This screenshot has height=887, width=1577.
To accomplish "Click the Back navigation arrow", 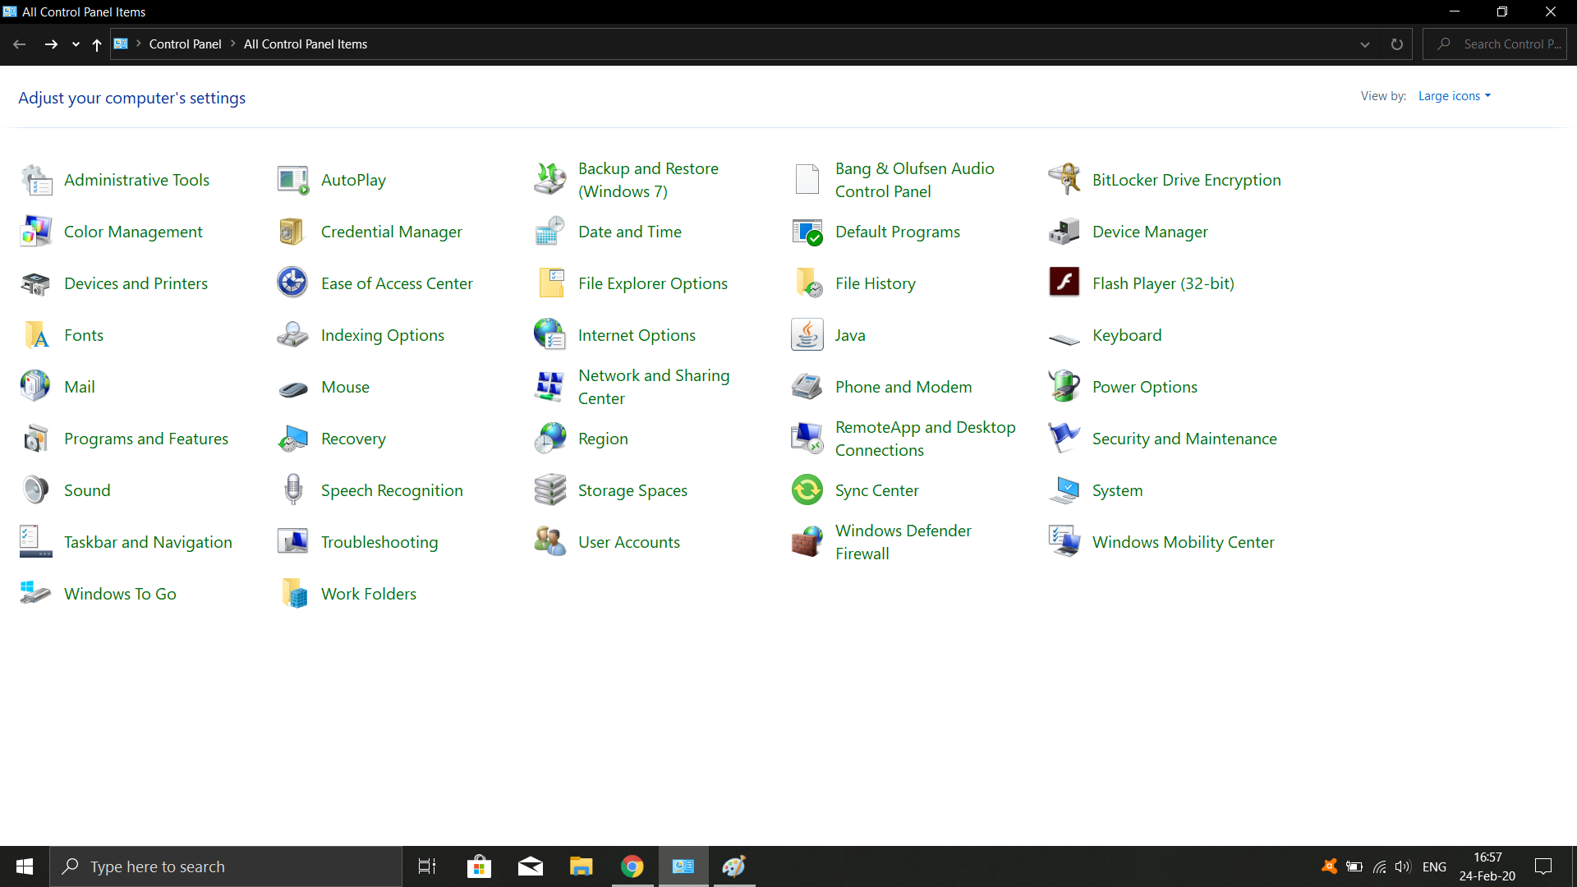I will pyautogui.click(x=20, y=44).
